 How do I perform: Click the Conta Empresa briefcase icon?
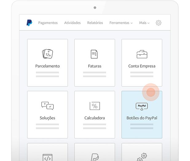(x=142, y=54)
